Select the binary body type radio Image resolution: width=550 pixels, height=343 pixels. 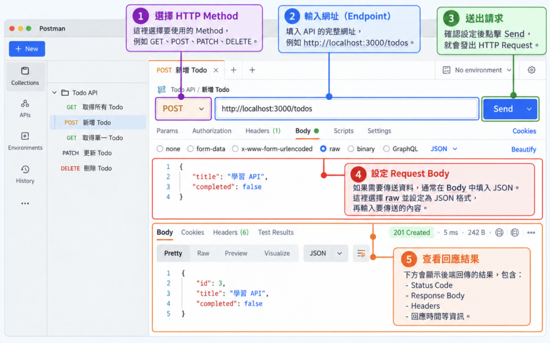click(x=351, y=149)
